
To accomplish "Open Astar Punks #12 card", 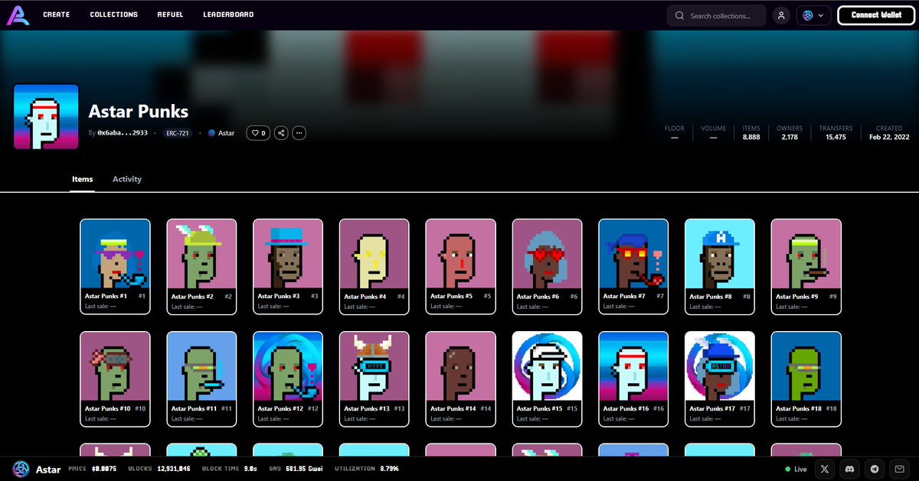I will click(288, 379).
